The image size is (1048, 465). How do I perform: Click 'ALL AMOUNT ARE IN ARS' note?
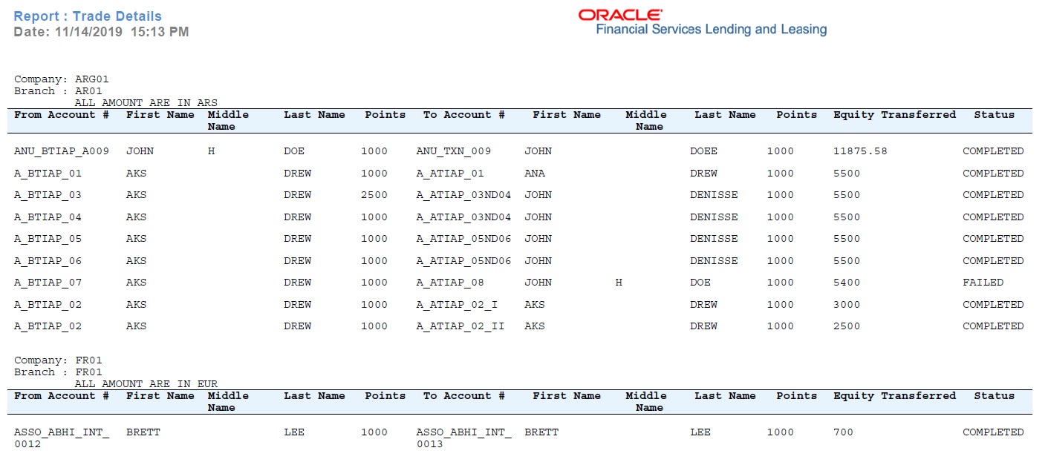[x=146, y=103]
